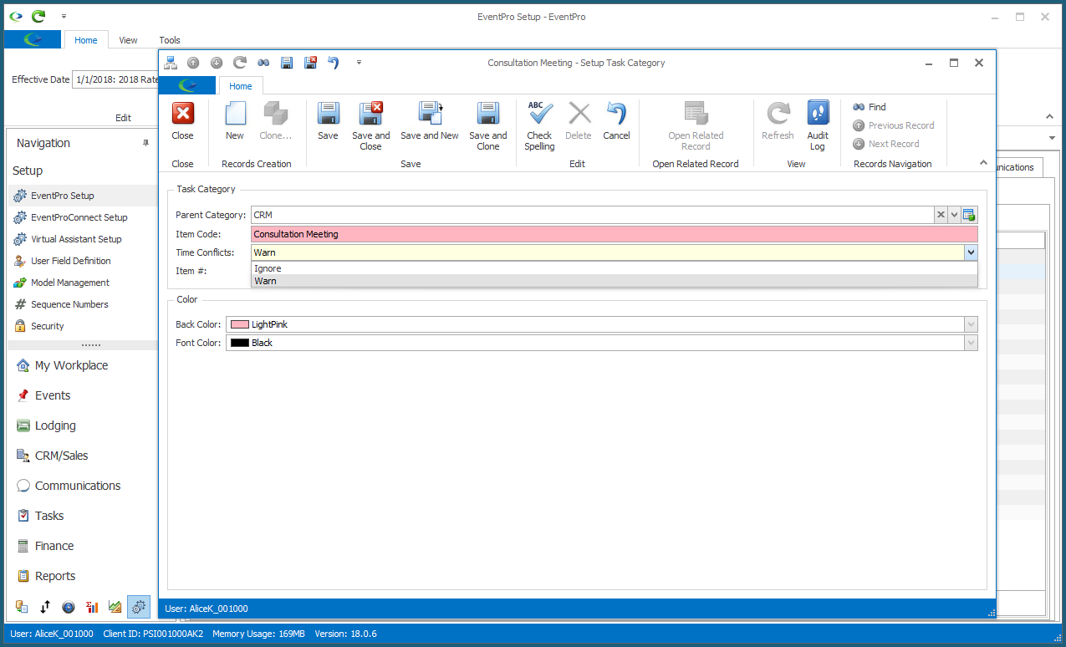The width and height of the screenshot is (1066, 647).
Task: Click the Save ribbon button
Action: coord(328,120)
